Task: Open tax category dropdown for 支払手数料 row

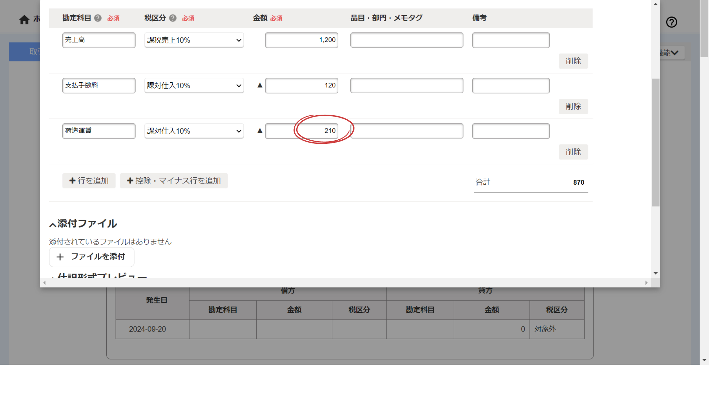Action: 194,85
